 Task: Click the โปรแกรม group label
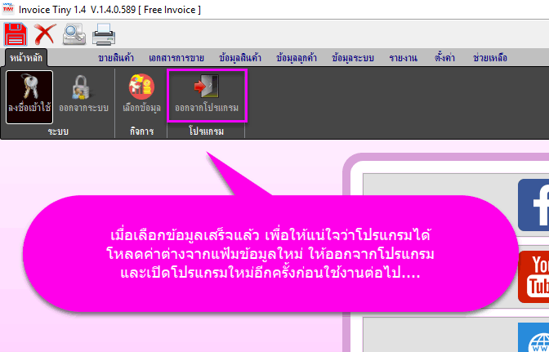pos(206,131)
